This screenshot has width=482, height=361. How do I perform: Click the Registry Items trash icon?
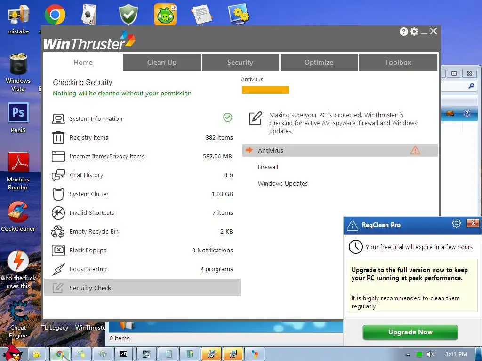coord(58,138)
